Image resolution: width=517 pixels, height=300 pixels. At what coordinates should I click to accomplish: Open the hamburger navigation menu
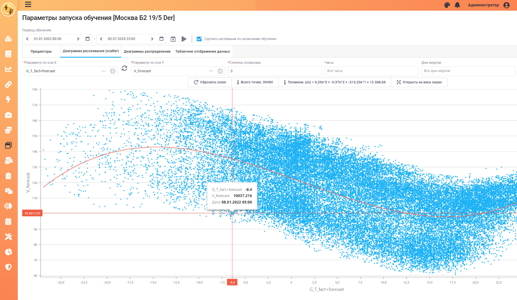(28, 4)
